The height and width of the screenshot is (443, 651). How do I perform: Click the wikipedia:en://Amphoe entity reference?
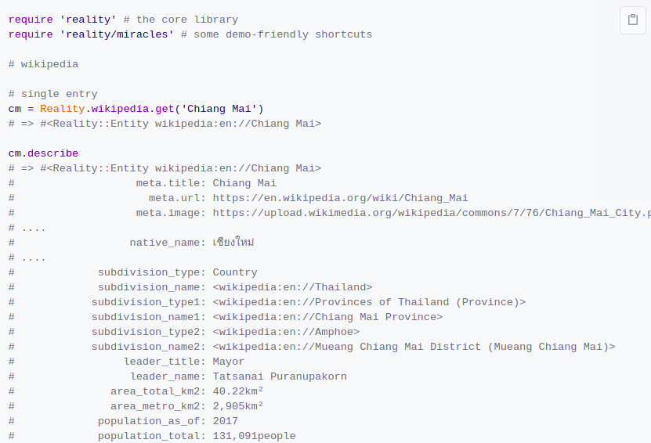[x=286, y=332]
